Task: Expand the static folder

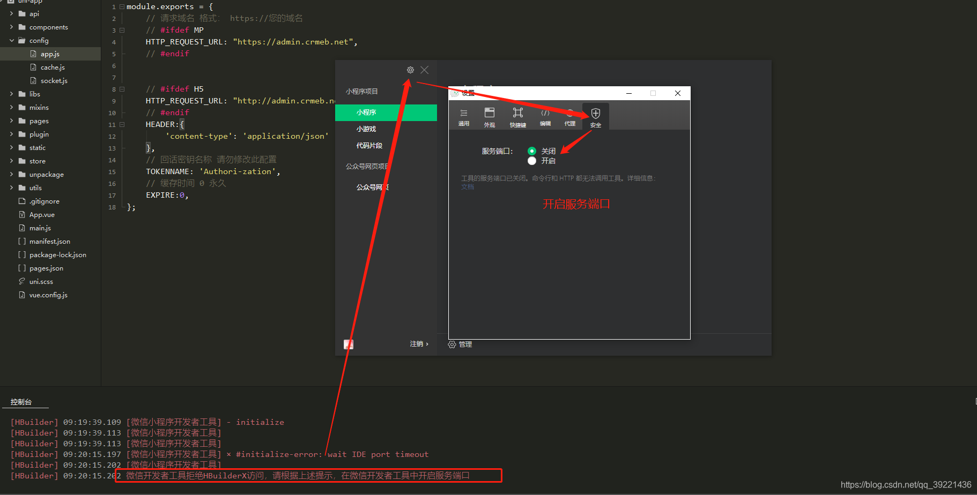Action: [11, 148]
